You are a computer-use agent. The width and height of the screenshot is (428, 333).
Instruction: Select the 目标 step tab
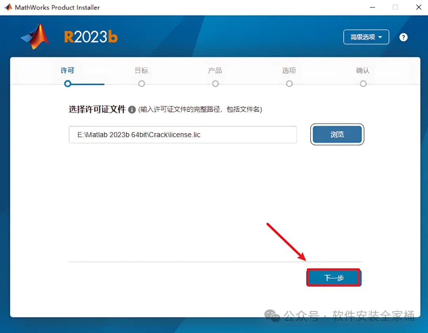click(141, 71)
